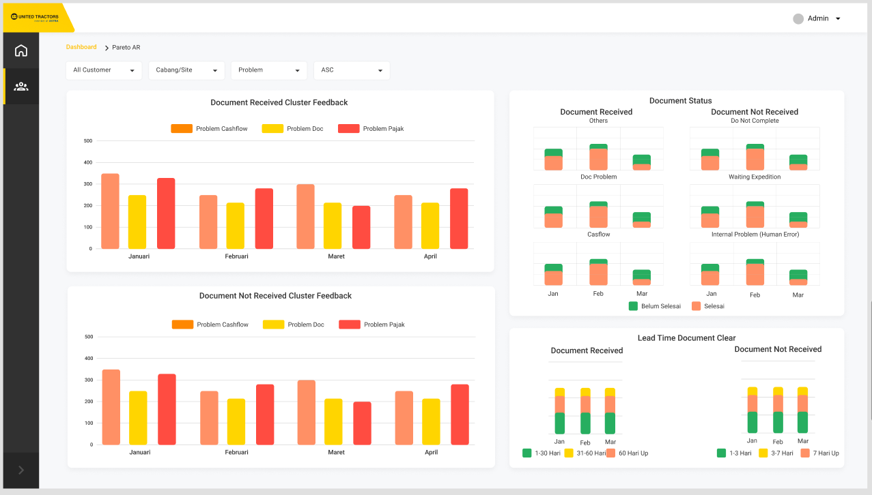This screenshot has width=872, height=495.
Task: Click the 1-30 Hari legend swatch
Action: tap(527, 453)
